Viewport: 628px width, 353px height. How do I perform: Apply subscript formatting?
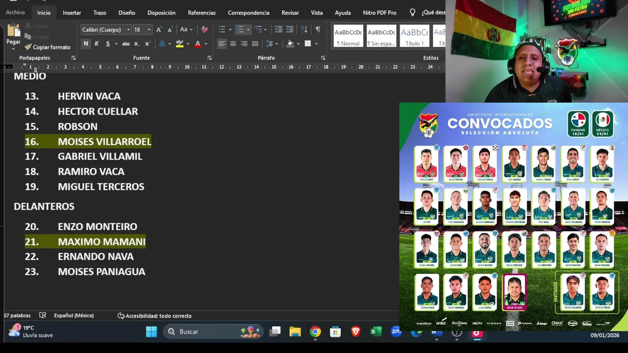137,44
